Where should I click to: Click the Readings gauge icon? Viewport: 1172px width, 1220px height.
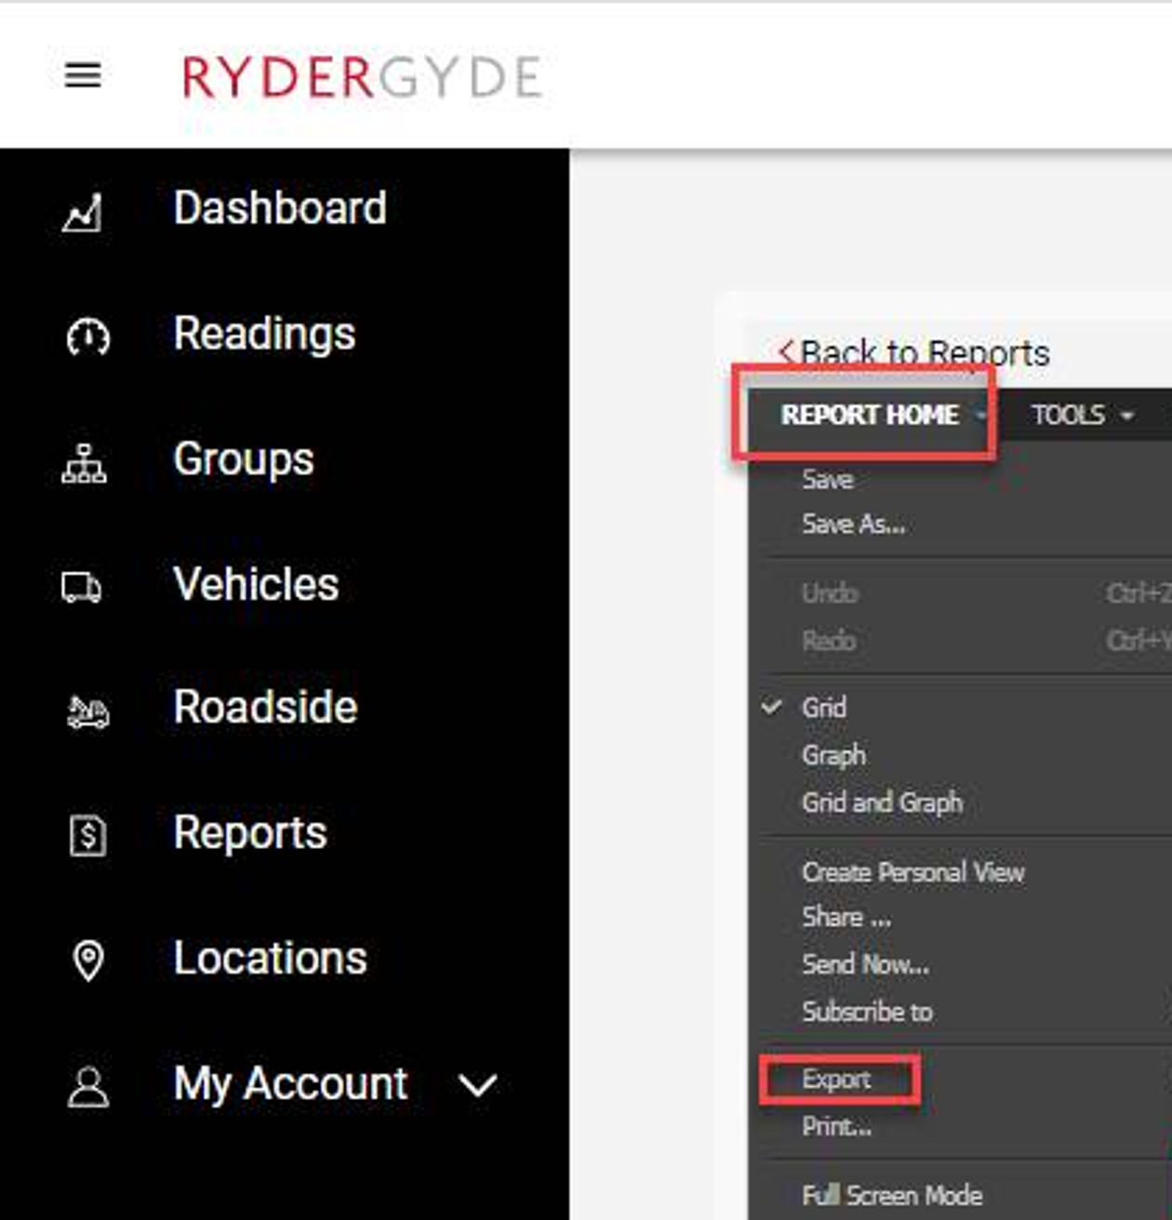tap(87, 337)
